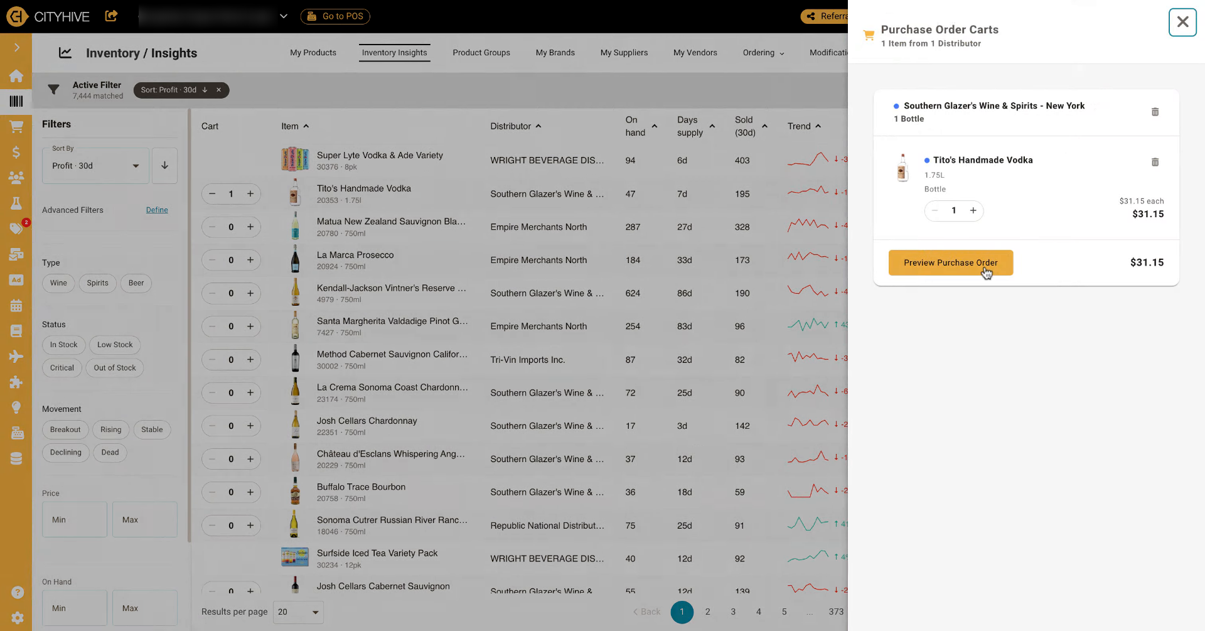This screenshot has height=631, width=1205.
Task: Toggle the Critical status filter
Action: coord(62,368)
